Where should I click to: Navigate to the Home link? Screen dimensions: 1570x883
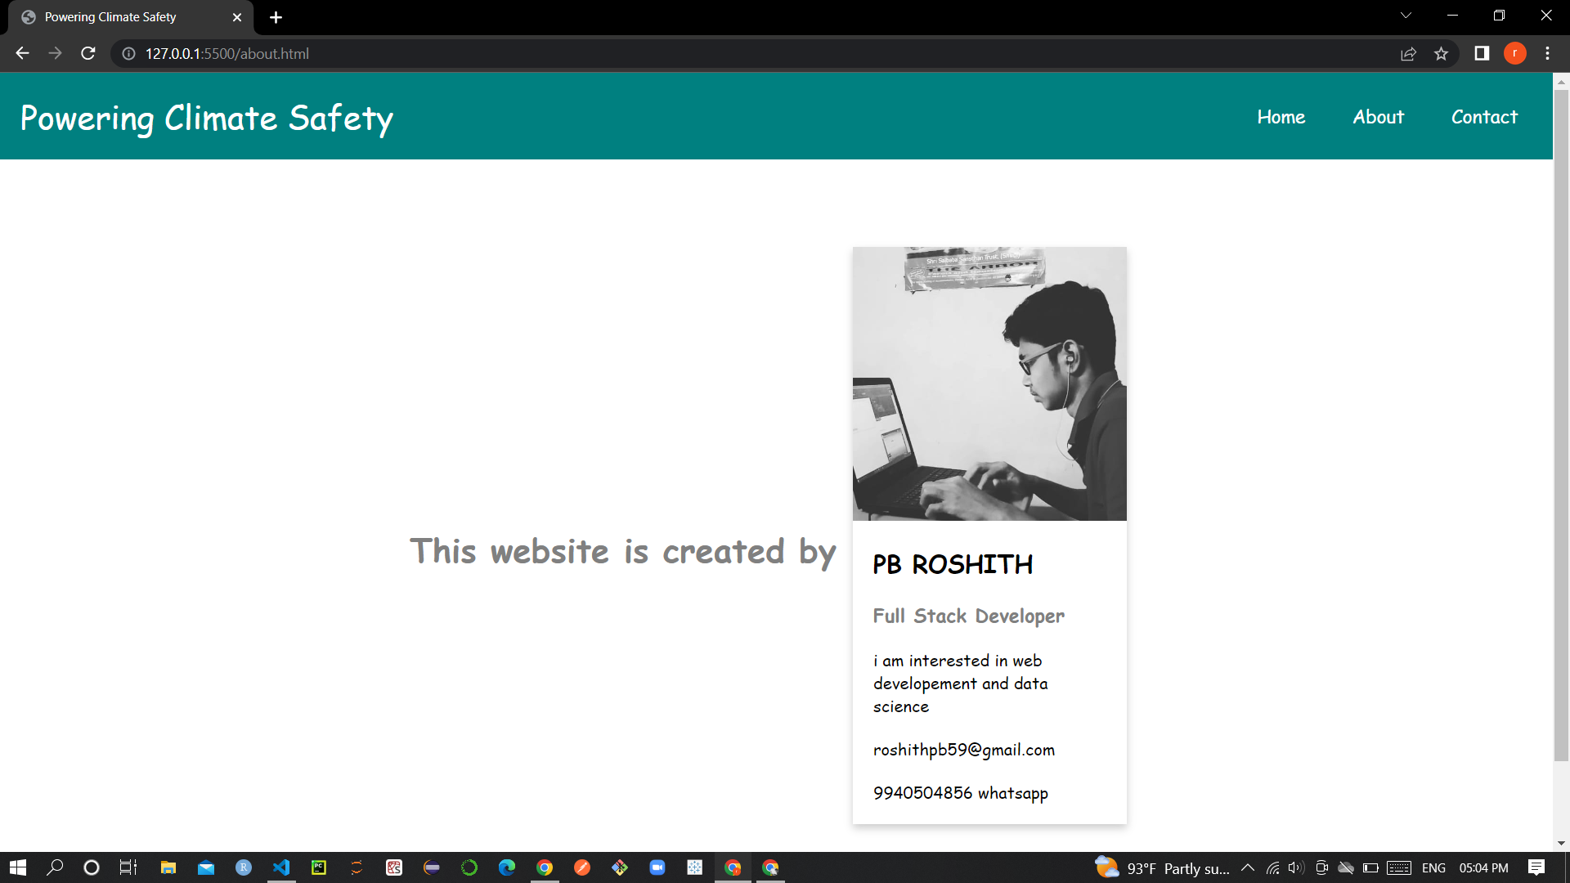1281,116
